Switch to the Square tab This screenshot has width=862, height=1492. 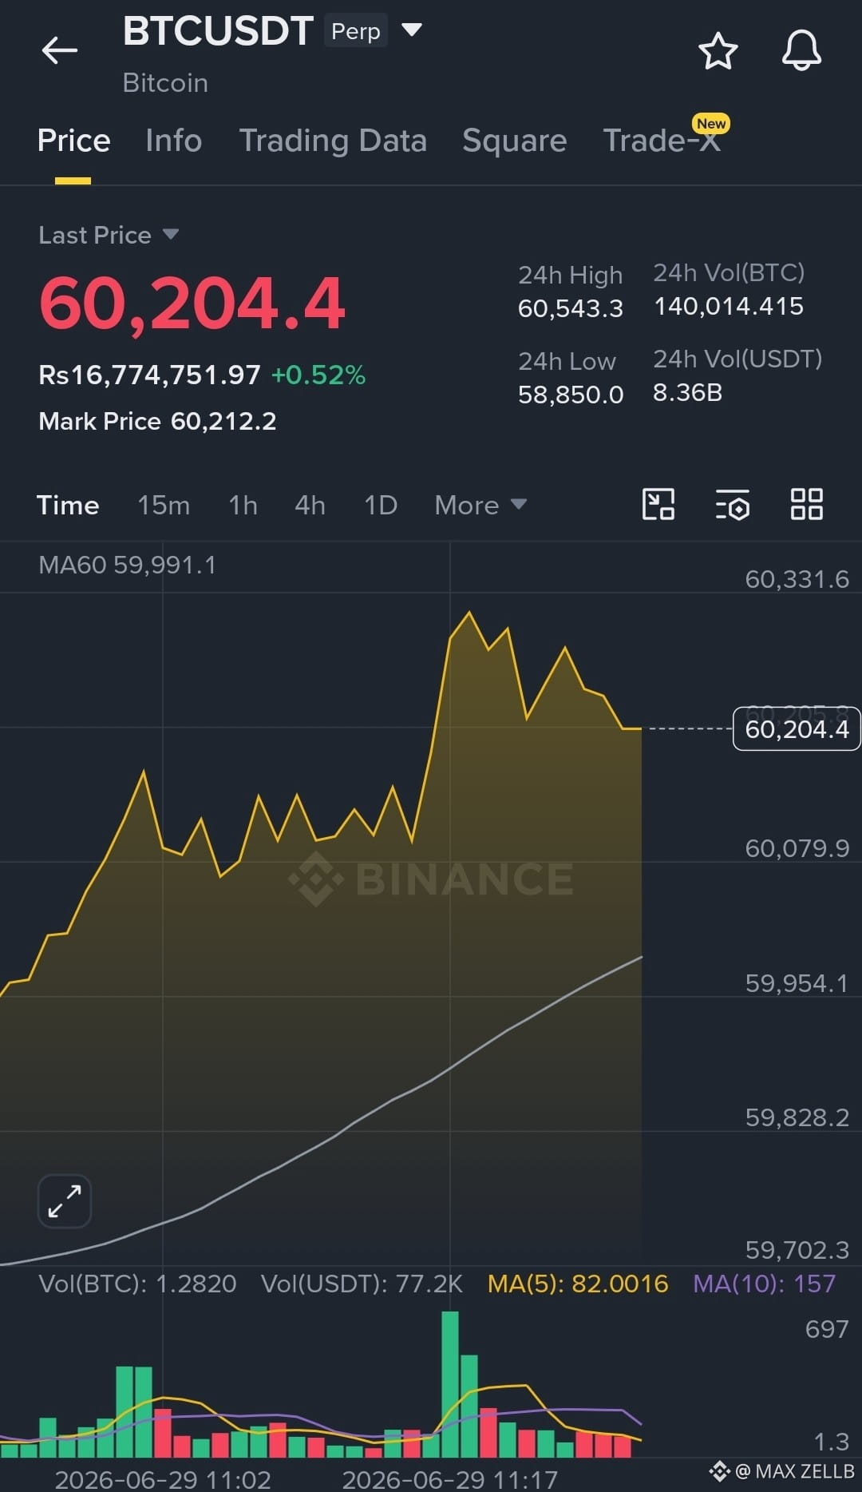click(x=515, y=141)
